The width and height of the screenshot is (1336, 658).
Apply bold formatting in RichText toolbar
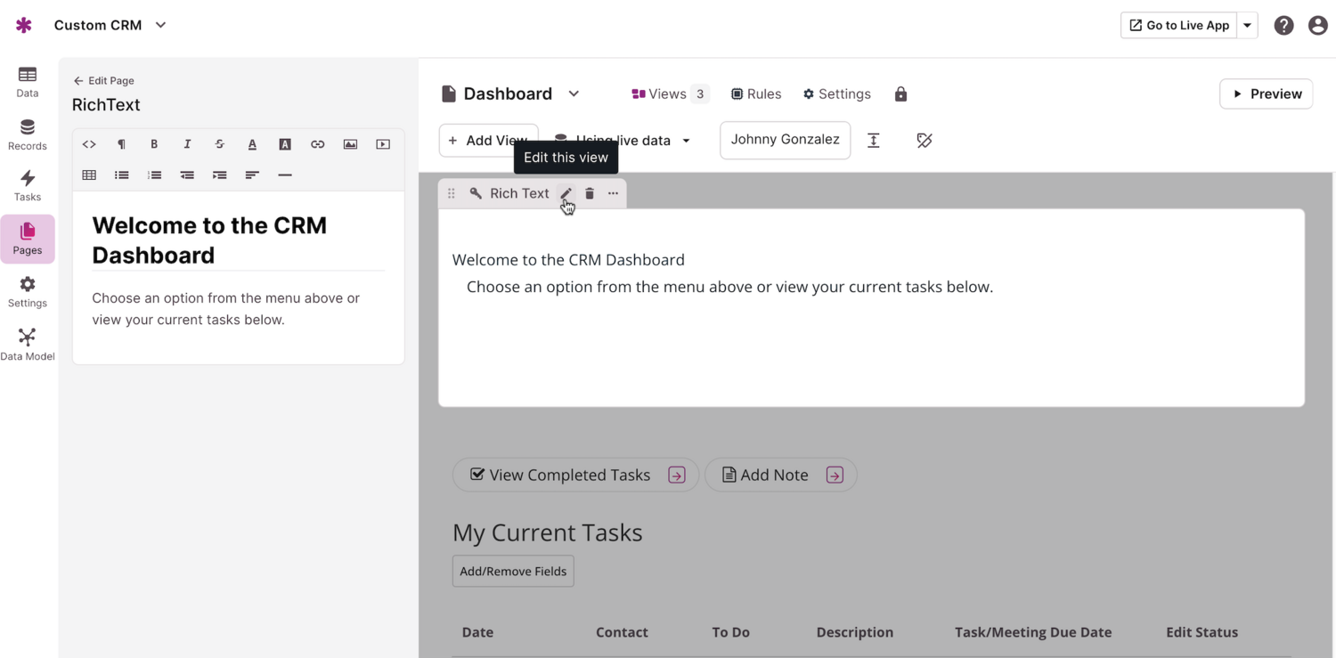[154, 144]
